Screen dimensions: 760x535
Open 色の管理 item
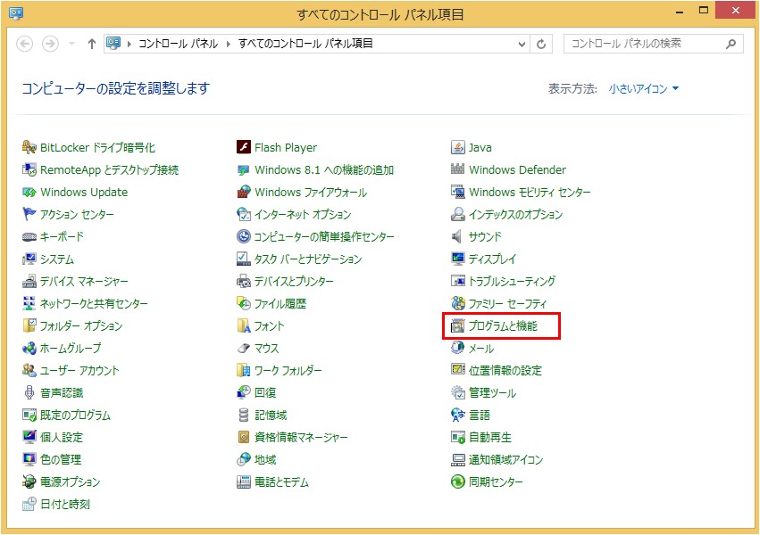(x=52, y=459)
